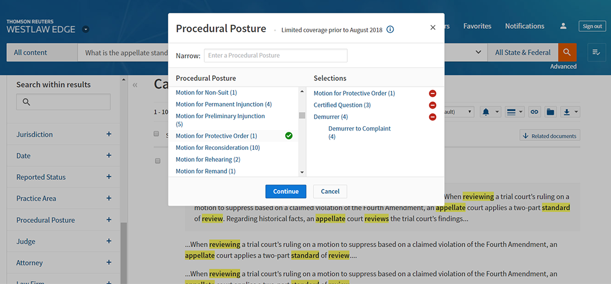Open the All State & Federal jurisdiction dropdown
Screen dimensions: 611x284
[x=522, y=53]
